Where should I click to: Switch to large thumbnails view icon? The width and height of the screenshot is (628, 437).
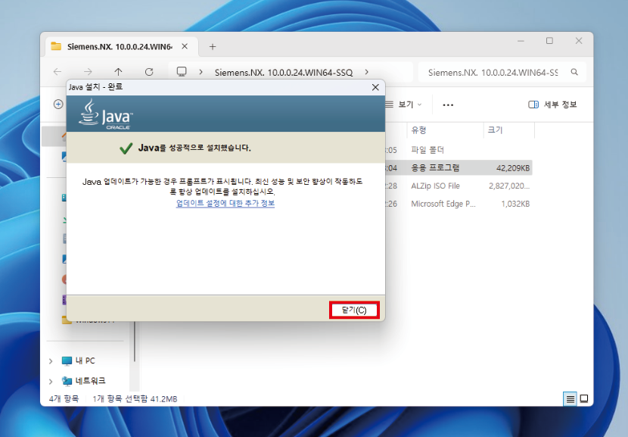pos(584,399)
